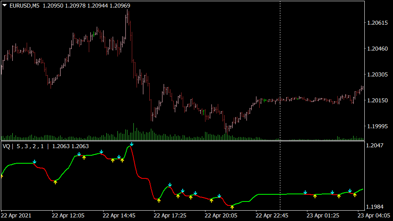Click the 1.20615 price axis label

377,23
